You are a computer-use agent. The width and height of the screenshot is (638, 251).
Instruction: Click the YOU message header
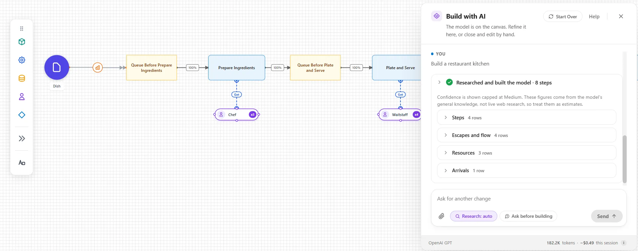440,54
